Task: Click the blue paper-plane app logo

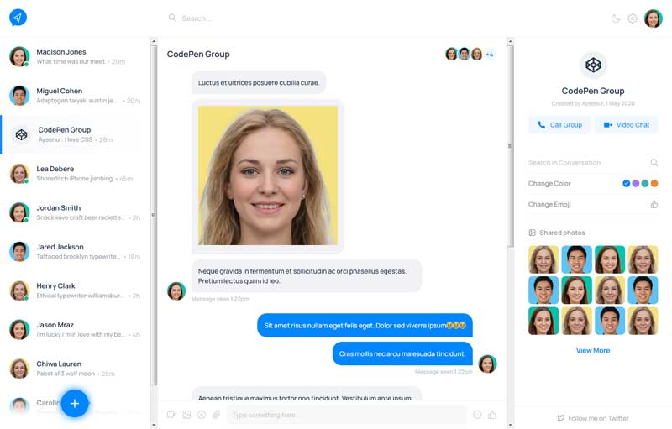Action: click(x=18, y=18)
